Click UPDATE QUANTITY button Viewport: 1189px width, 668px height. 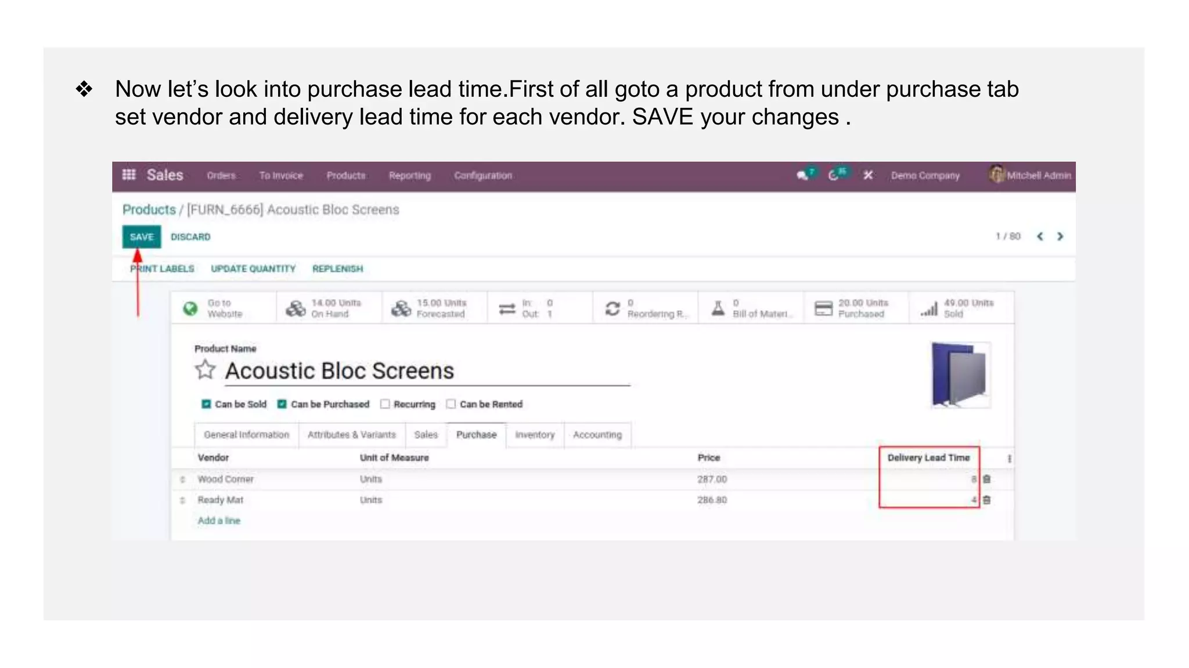click(253, 269)
